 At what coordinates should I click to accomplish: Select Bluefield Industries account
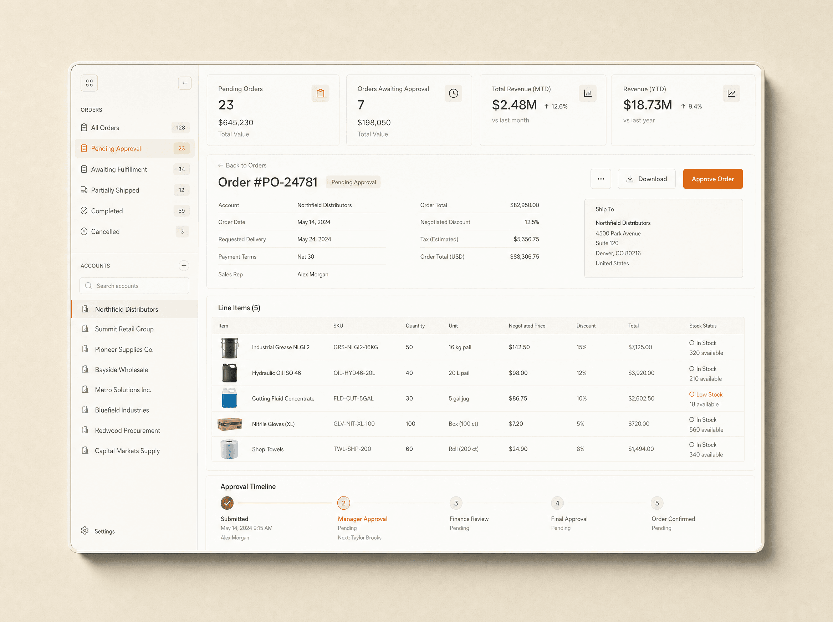(134, 410)
